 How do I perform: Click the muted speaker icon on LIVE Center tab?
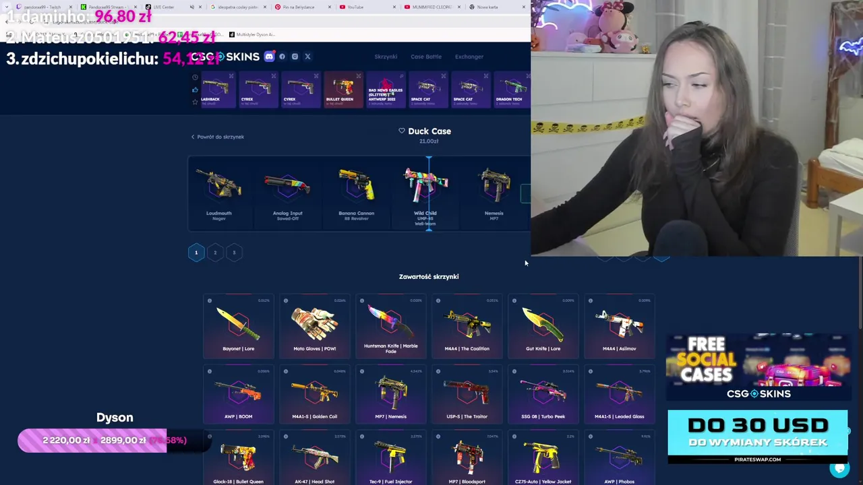pos(192,7)
